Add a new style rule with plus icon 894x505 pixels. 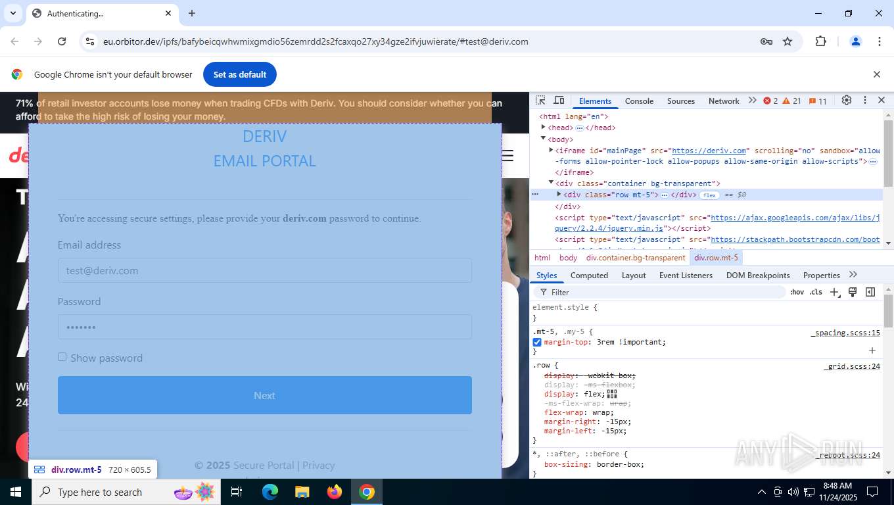[x=835, y=292]
